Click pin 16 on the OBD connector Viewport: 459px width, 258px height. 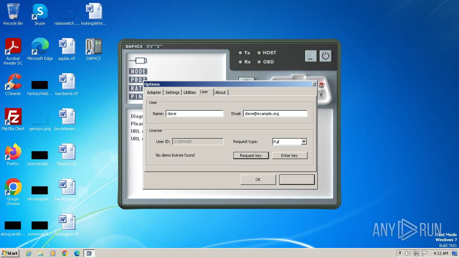321,86
